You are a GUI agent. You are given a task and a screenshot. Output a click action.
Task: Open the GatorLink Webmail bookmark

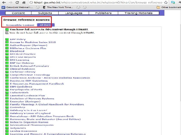coord(17,7)
